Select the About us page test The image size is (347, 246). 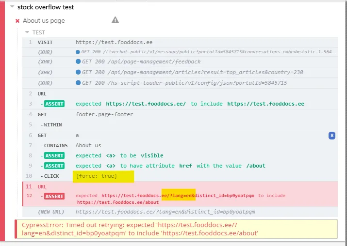44,21
